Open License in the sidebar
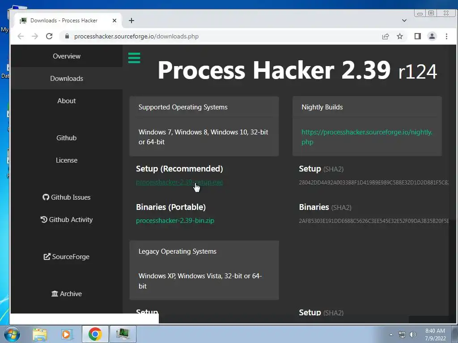 point(67,160)
